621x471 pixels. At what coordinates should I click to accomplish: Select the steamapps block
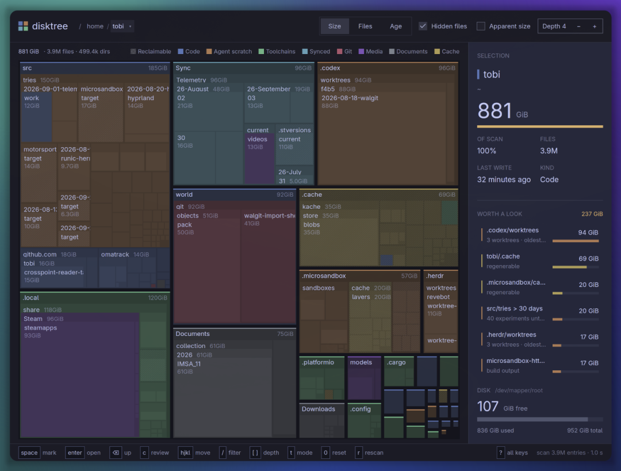point(79,380)
